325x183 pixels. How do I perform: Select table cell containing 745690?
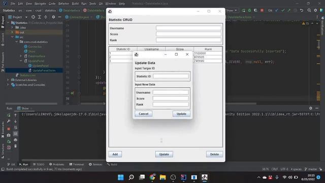pyautogui.click(x=208, y=61)
